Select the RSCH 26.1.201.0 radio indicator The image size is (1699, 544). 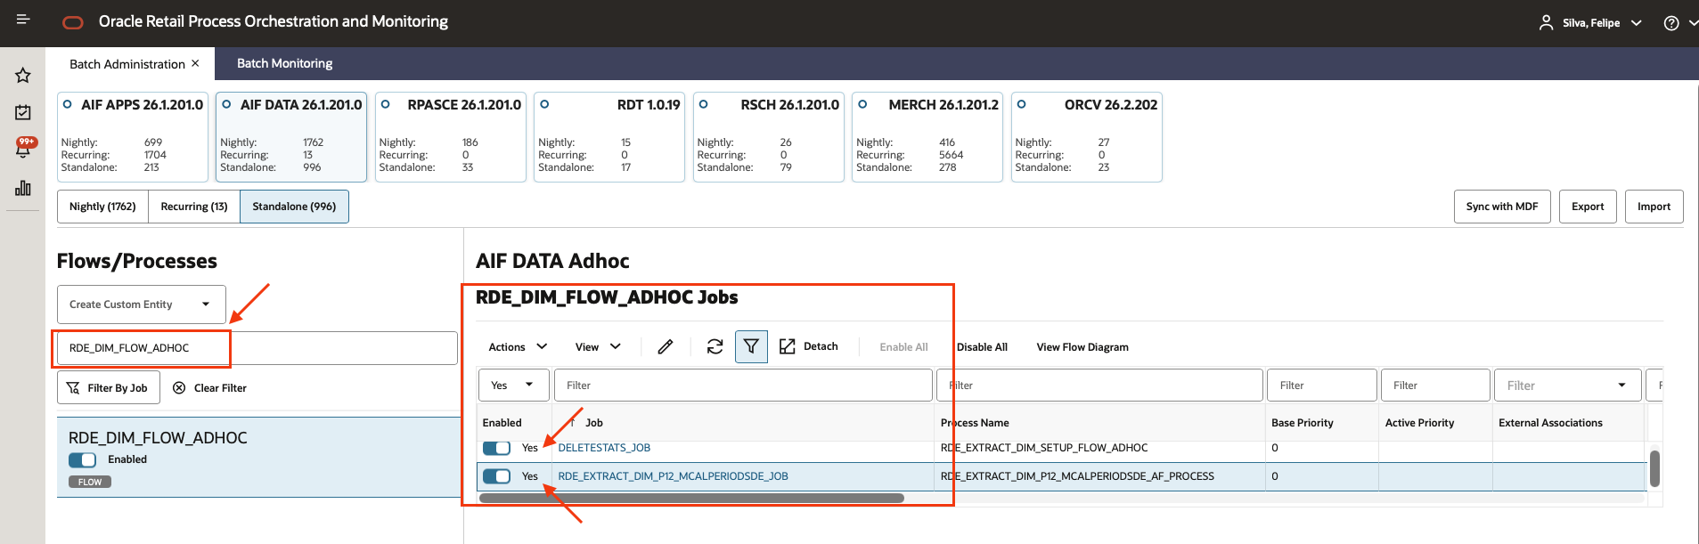[x=703, y=104]
